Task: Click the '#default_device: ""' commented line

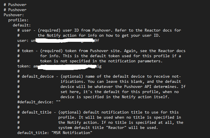Action: (x=39, y=102)
